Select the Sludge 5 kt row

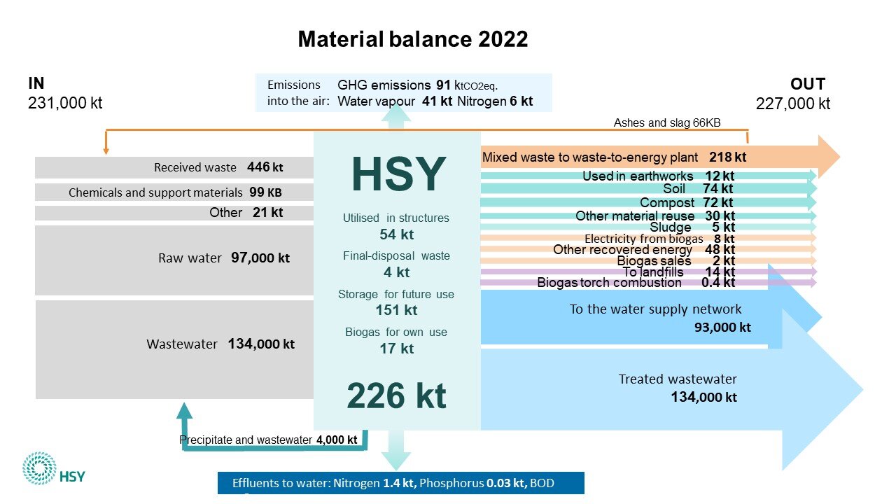click(x=648, y=227)
